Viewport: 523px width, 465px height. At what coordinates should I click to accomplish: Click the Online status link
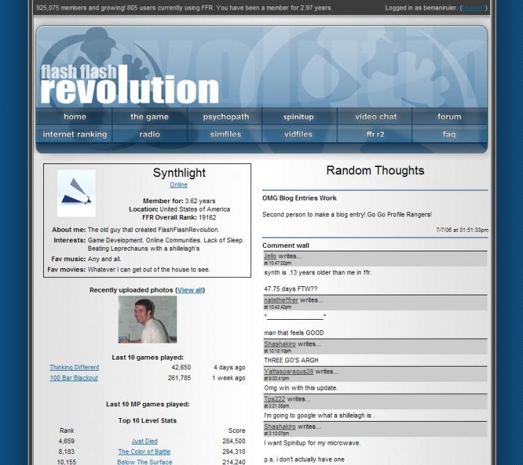[x=179, y=185]
